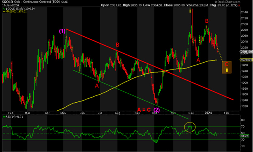Click the CME exchange label
This screenshot has width=253, height=152.
65,2
